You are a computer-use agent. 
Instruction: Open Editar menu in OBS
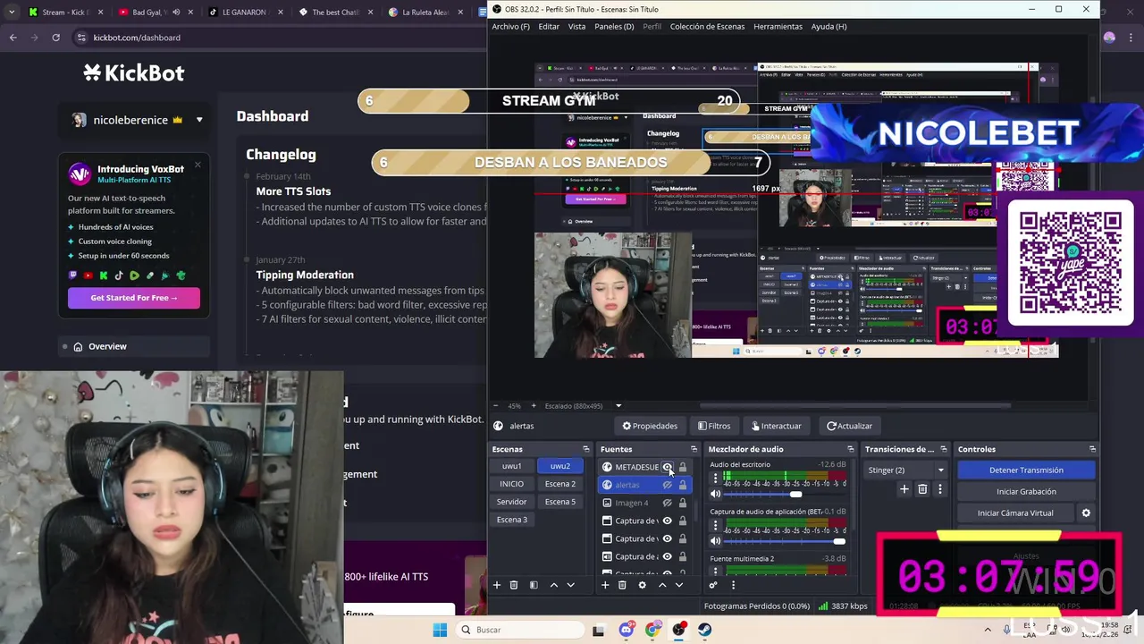[549, 26]
